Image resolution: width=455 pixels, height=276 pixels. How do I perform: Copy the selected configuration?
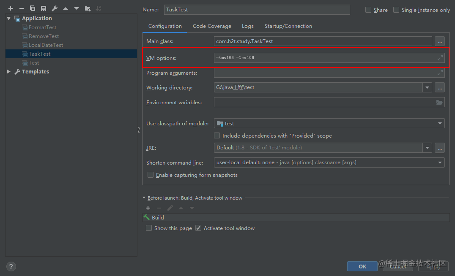tap(33, 9)
